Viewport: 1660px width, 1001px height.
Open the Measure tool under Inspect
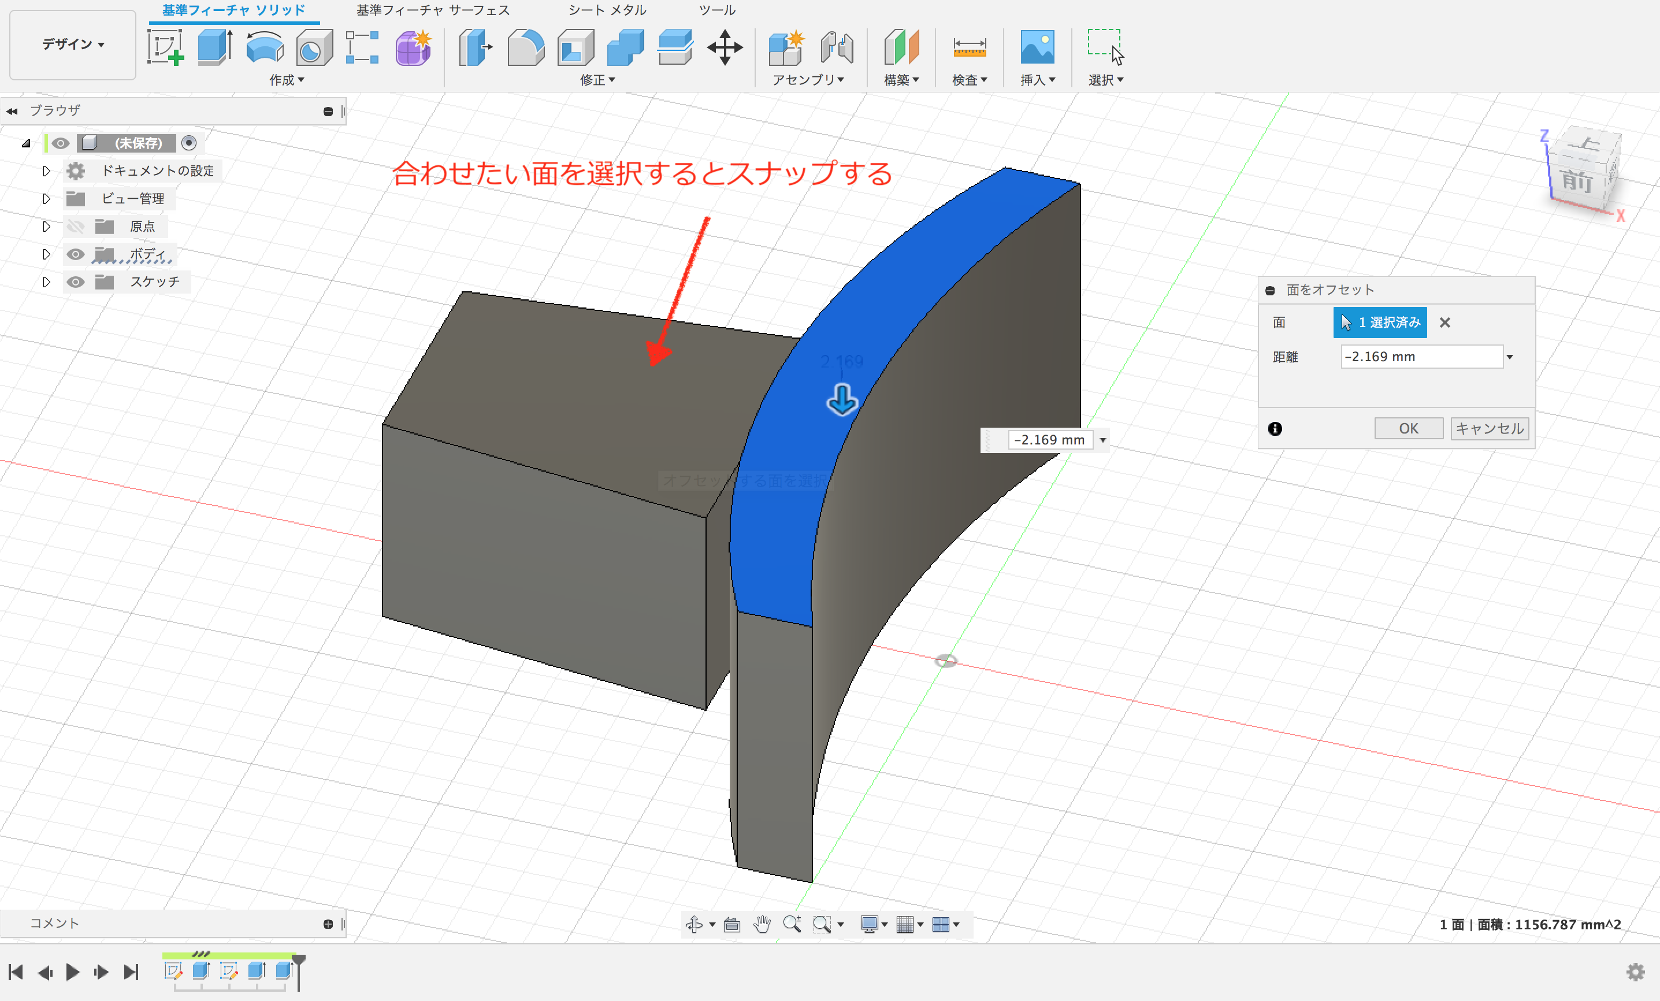click(969, 47)
